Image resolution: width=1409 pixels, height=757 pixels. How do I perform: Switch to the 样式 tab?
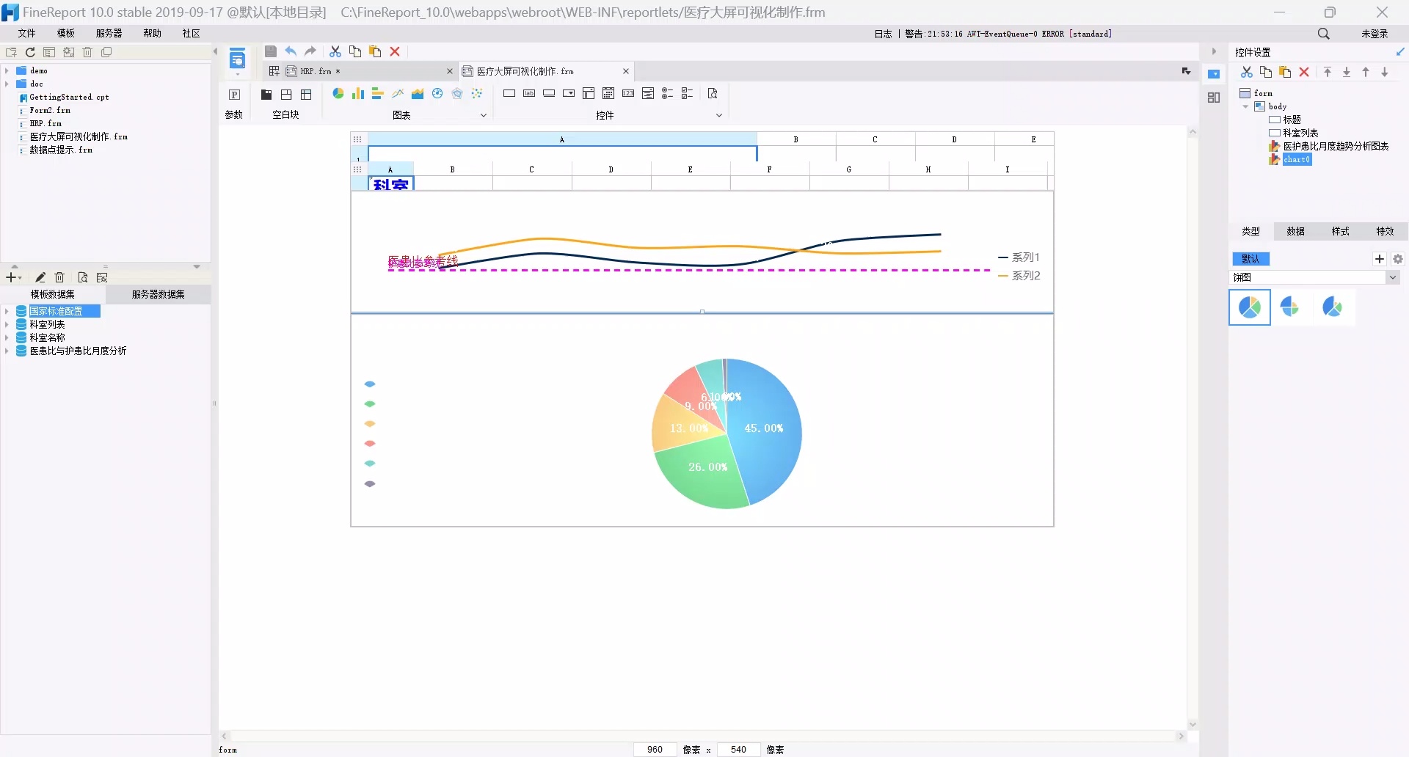[x=1340, y=231]
